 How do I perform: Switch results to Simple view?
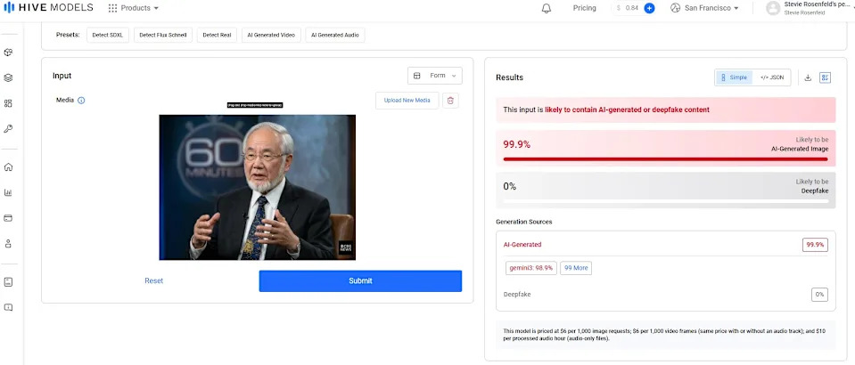pyautogui.click(x=734, y=77)
